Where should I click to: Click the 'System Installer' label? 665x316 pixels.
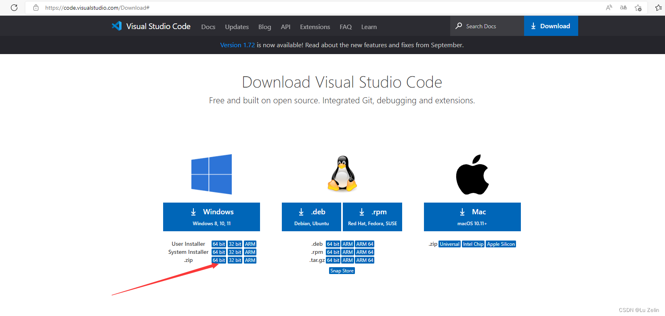coord(188,252)
